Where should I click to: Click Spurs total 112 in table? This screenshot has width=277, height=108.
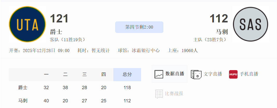[127, 101]
